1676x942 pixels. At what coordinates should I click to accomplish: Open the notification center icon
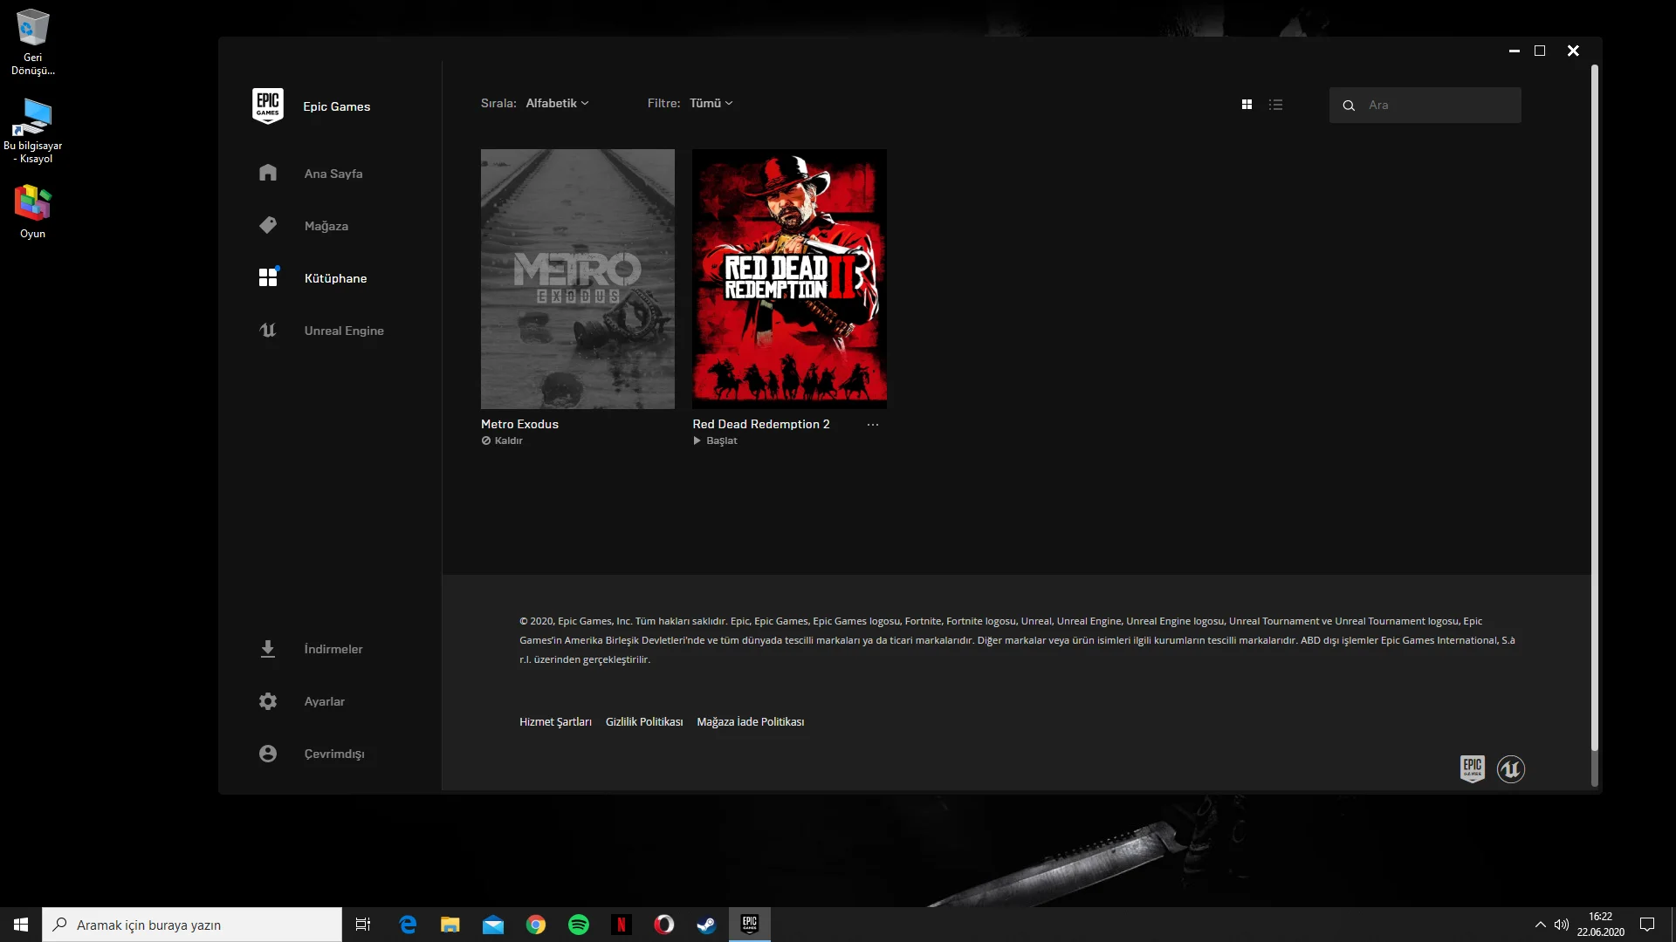pyautogui.click(x=1647, y=925)
